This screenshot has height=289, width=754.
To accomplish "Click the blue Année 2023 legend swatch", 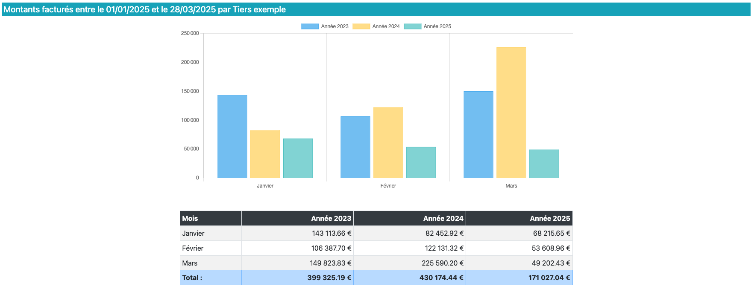I will pyautogui.click(x=310, y=26).
